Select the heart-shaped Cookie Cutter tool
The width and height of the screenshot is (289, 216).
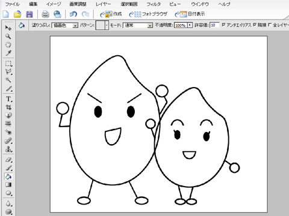[x=8, y=115]
